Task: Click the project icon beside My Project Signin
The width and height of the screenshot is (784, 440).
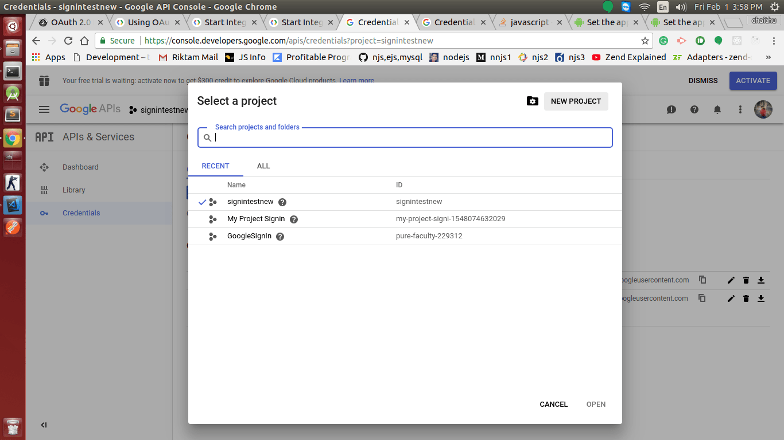Action: [x=213, y=219]
